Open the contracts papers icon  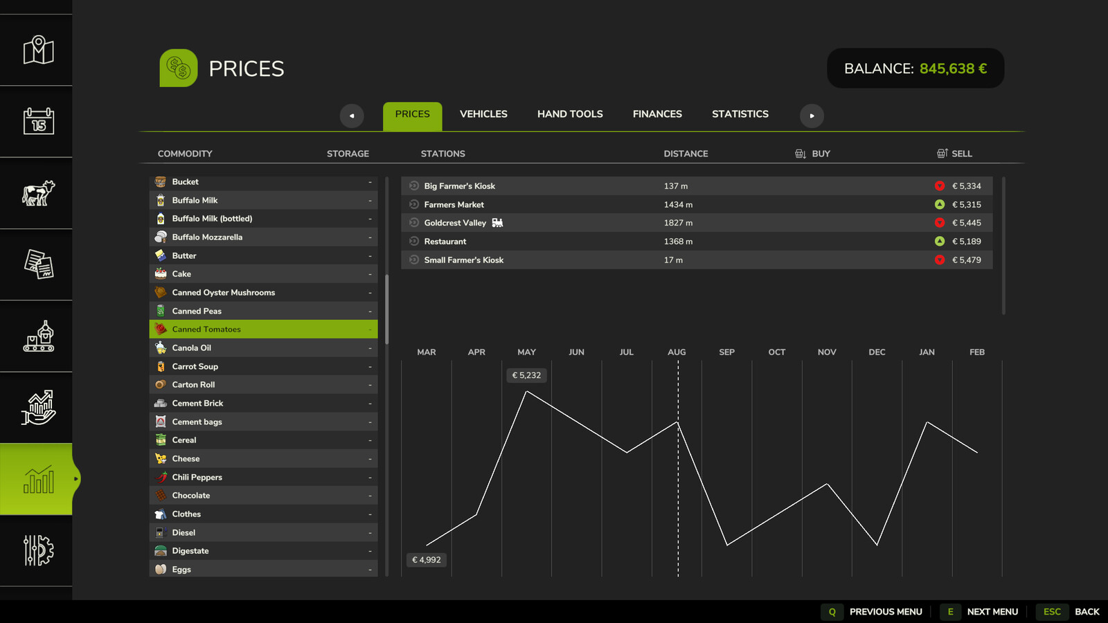click(x=38, y=264)
